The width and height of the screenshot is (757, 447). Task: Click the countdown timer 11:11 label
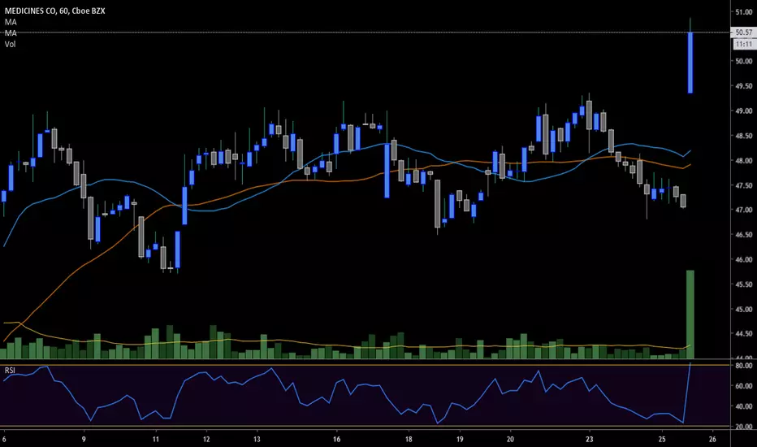(743, 44)
